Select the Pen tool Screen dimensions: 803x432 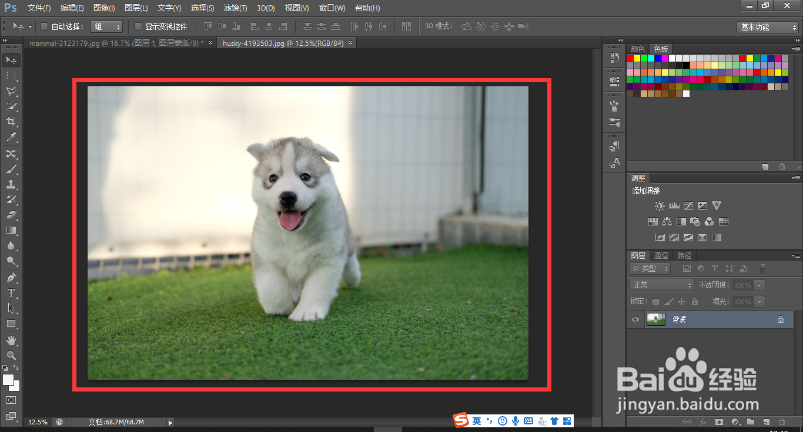pyautogui.click(x=11, y=277)
